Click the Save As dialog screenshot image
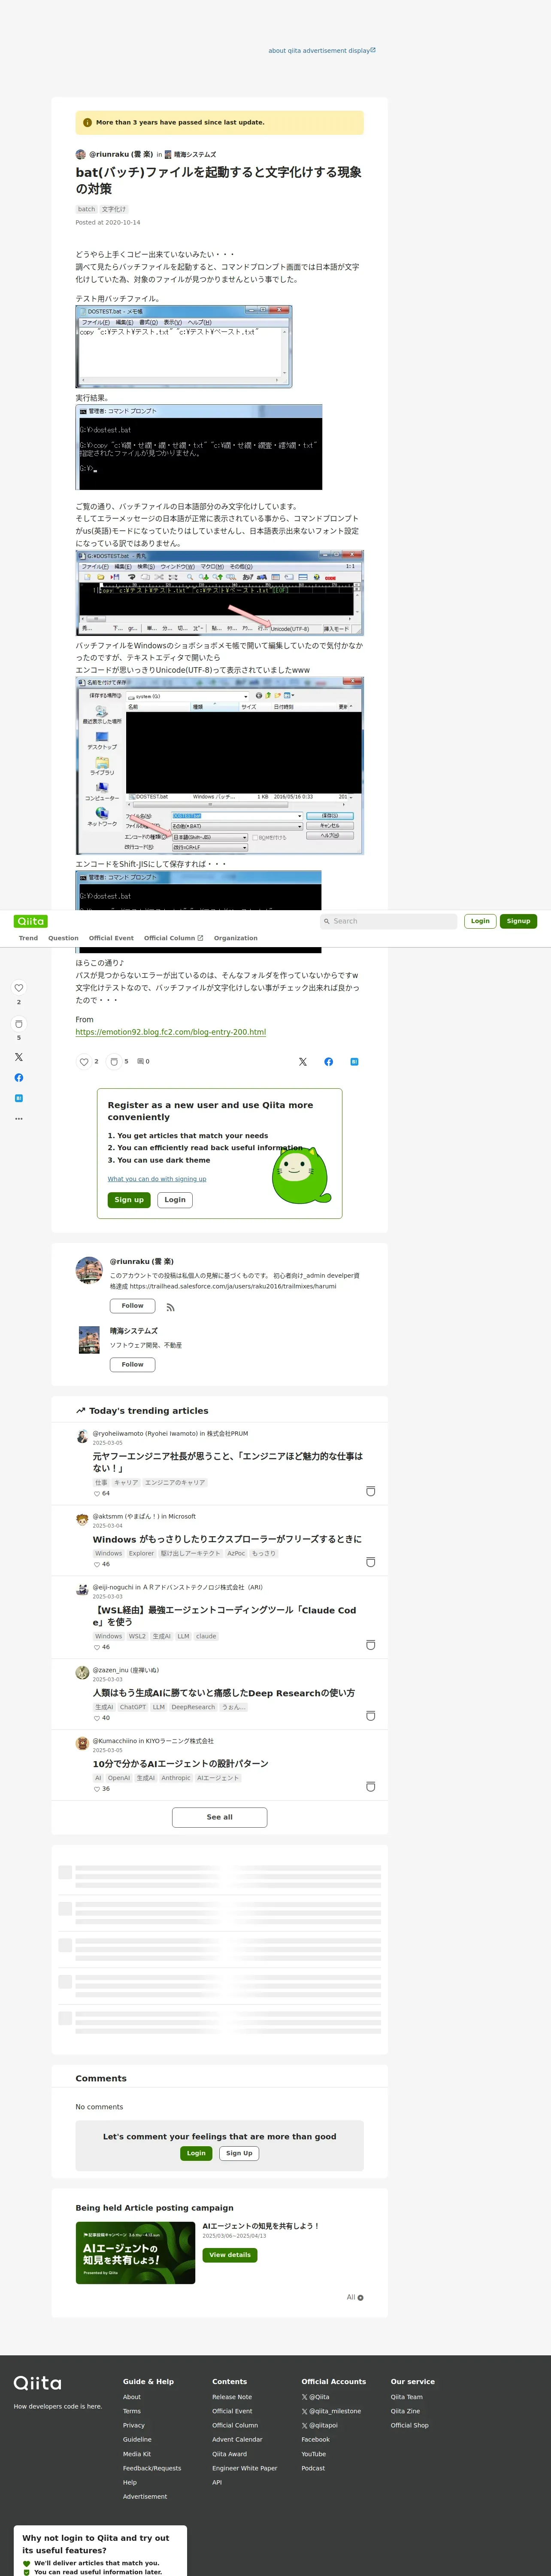 220,767
